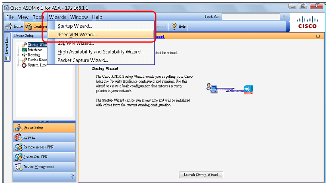This screenshot has width=327, height=191.
Task: Click the Device Setup panel icon
Action: click(19, 127)
